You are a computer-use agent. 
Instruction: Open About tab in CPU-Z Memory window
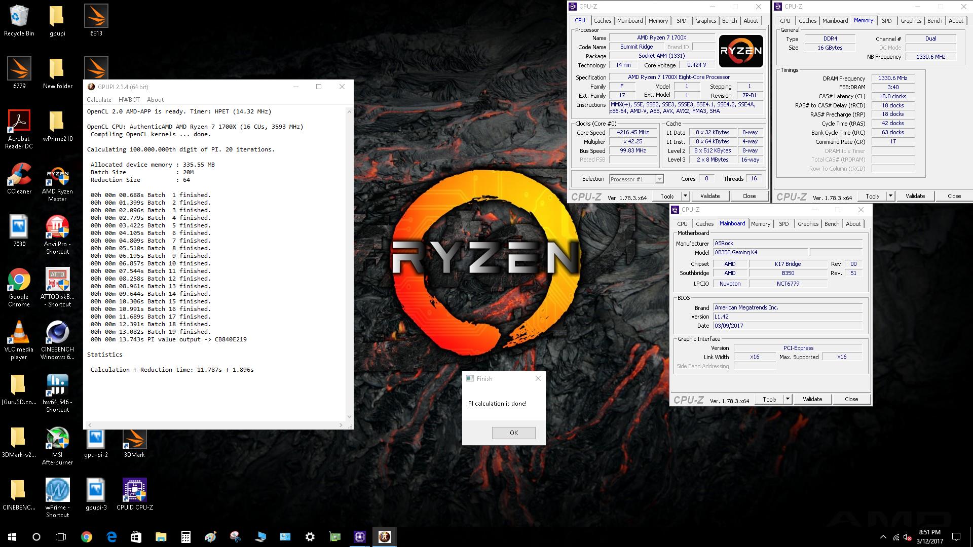(x=956, y=21)
